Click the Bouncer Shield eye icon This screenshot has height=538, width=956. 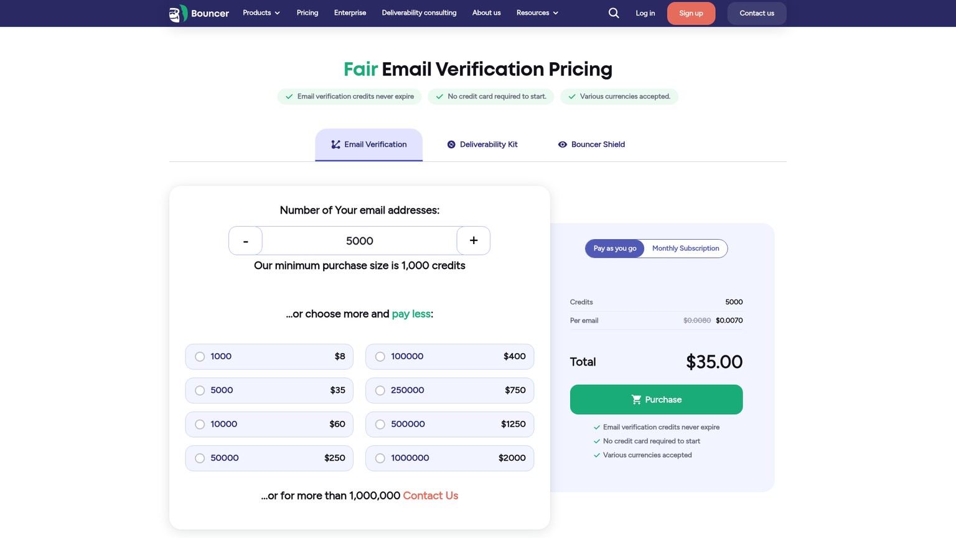(x=563, y=144)
